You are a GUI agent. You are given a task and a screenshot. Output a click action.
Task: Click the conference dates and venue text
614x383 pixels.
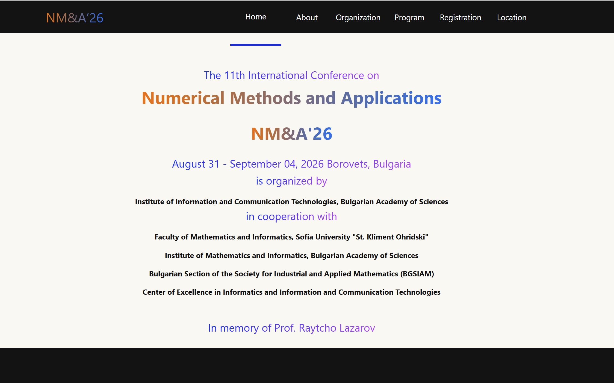(291, 164)
